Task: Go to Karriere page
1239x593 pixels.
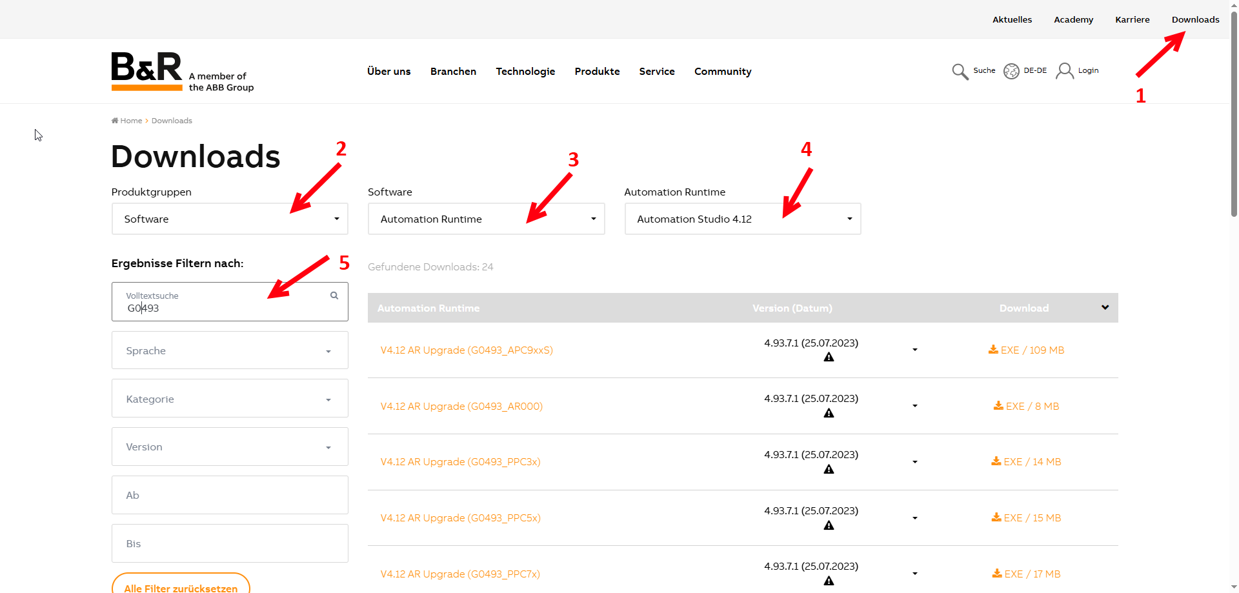Action: click(1132, 20)
